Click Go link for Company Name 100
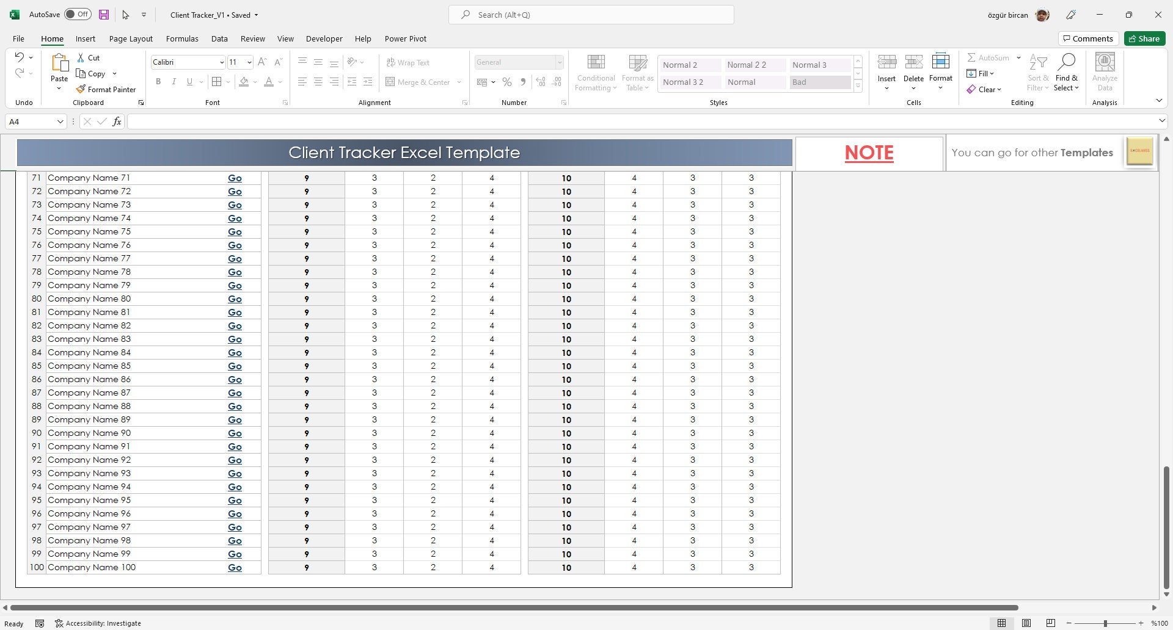Viewport: 1173px width, 630px height. click(x=235, y=568)
